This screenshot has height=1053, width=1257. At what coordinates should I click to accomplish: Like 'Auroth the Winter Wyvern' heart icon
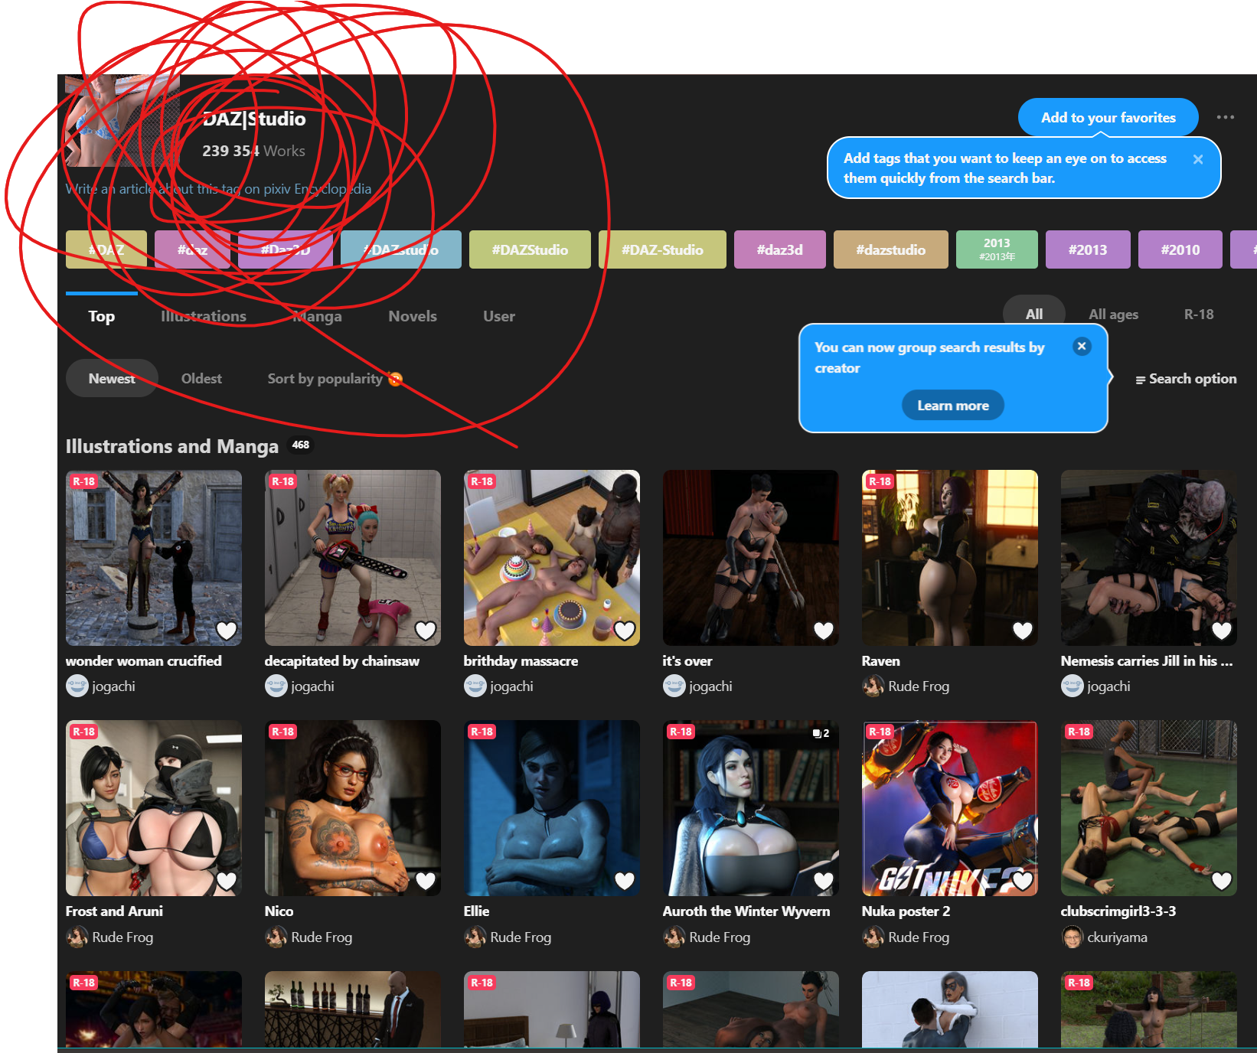pos(824,881)
